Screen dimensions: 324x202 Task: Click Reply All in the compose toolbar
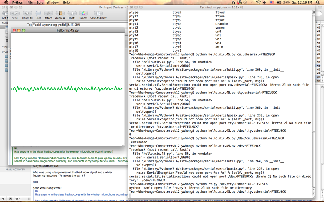pos(27,13)
